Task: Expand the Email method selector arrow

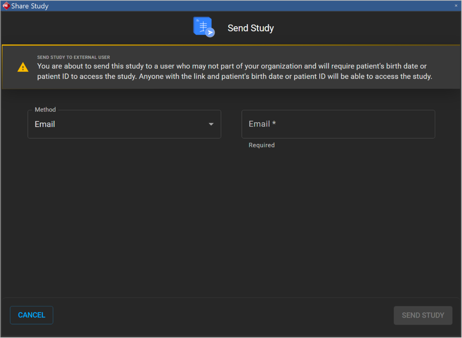Action: [211, 124]
